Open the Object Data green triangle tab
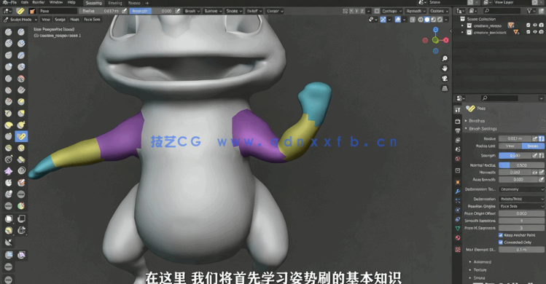This screenshot has width=546, height=284. pyautogui.click(x=458, y=229)
